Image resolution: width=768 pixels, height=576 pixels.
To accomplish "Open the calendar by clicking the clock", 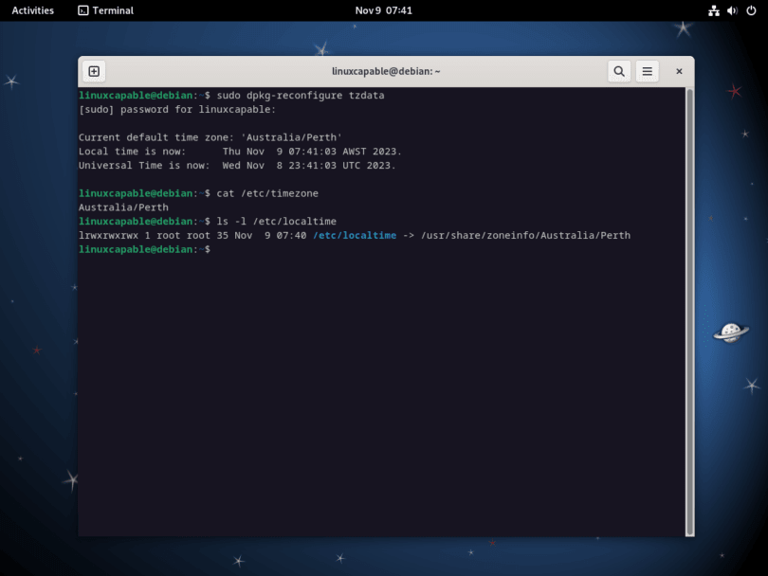I will (384, 10).
